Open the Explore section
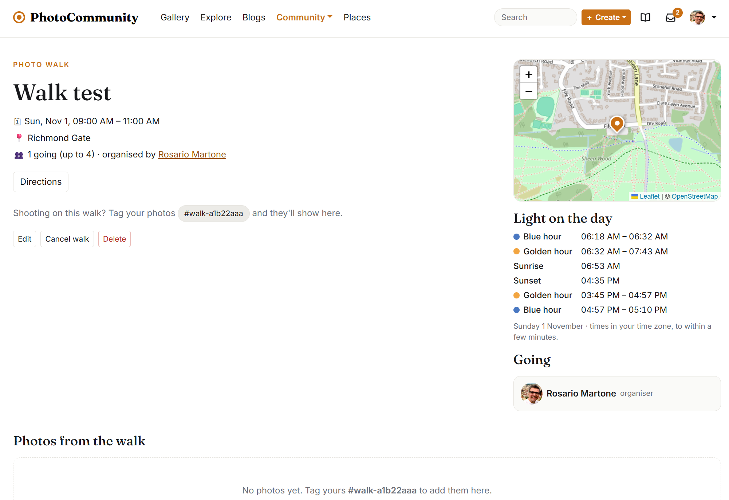The height and width of the screenshot is (500, 729). coord(216,17)
